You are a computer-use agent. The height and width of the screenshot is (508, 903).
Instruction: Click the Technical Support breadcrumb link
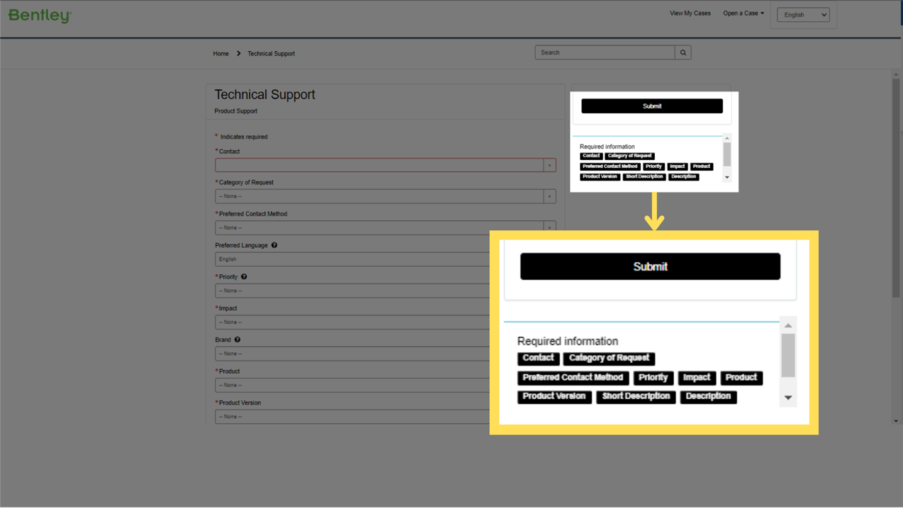pos(271,54)
